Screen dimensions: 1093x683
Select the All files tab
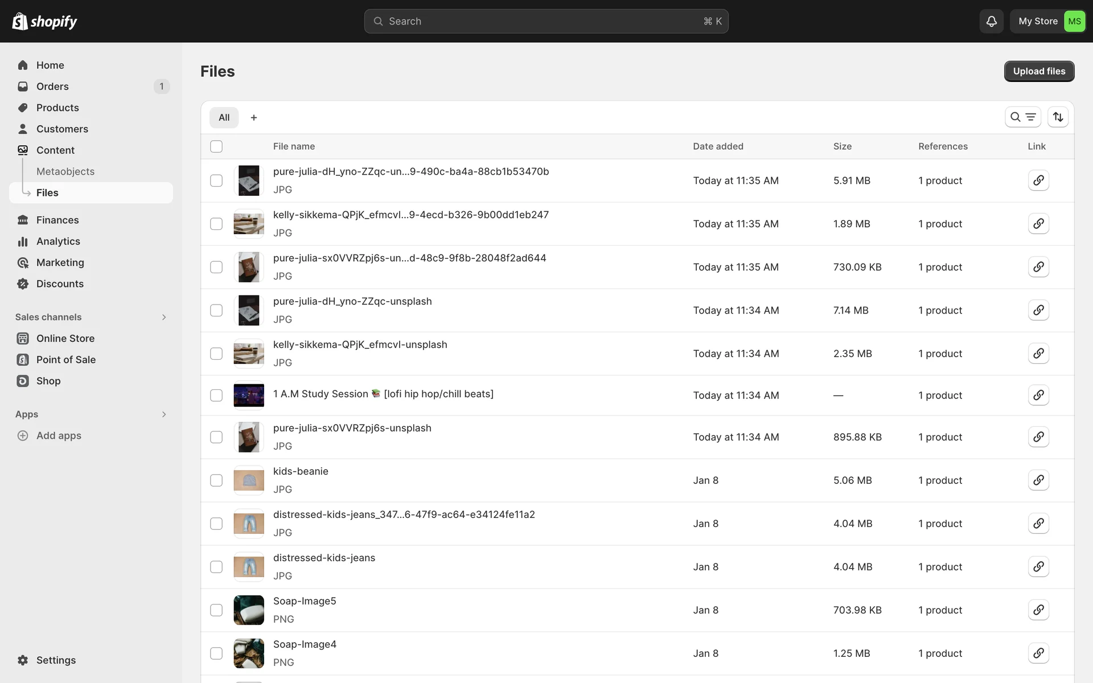(x=224, y=117)
